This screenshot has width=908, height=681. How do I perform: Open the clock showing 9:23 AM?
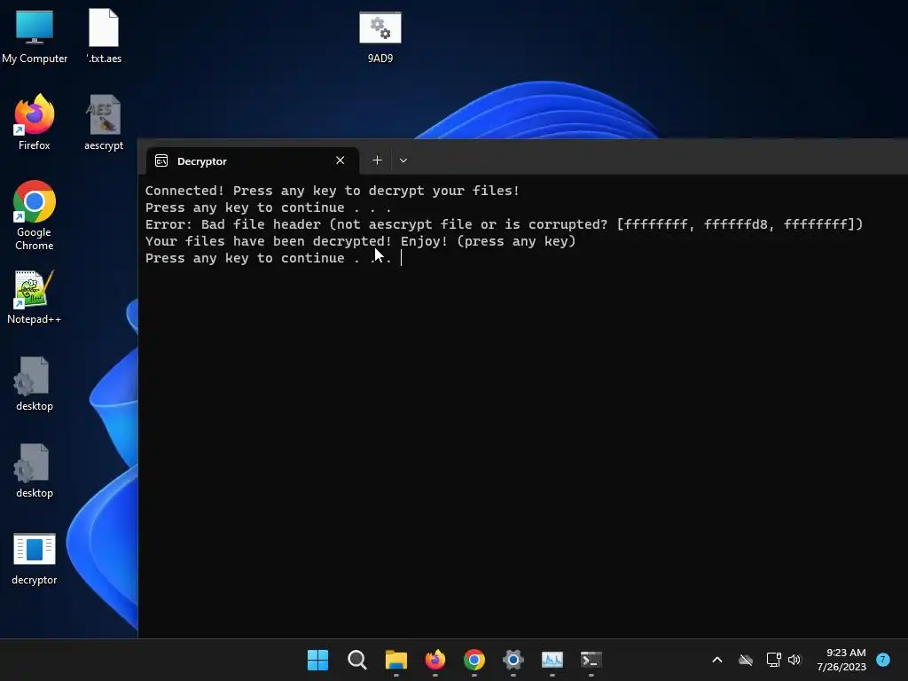841,660
